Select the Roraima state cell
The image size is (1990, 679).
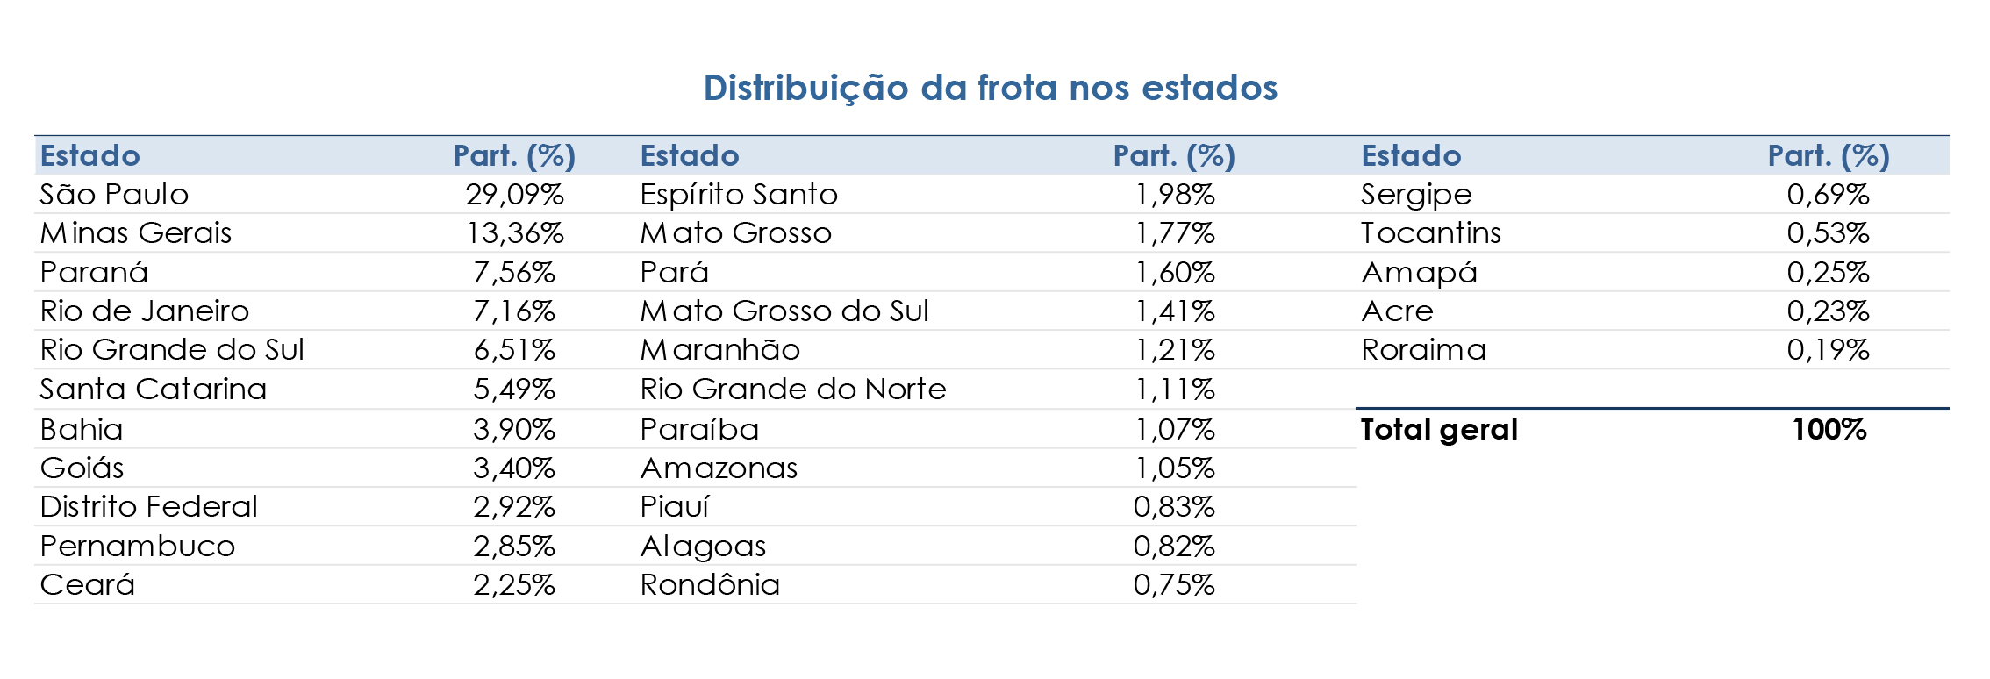(1423, 350)
